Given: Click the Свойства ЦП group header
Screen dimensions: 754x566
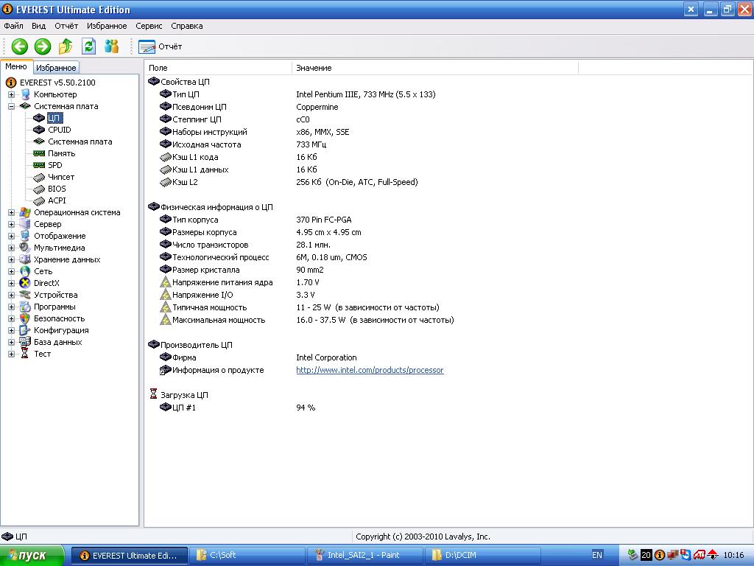Looking at the screenshot, I should click(179, 82).
